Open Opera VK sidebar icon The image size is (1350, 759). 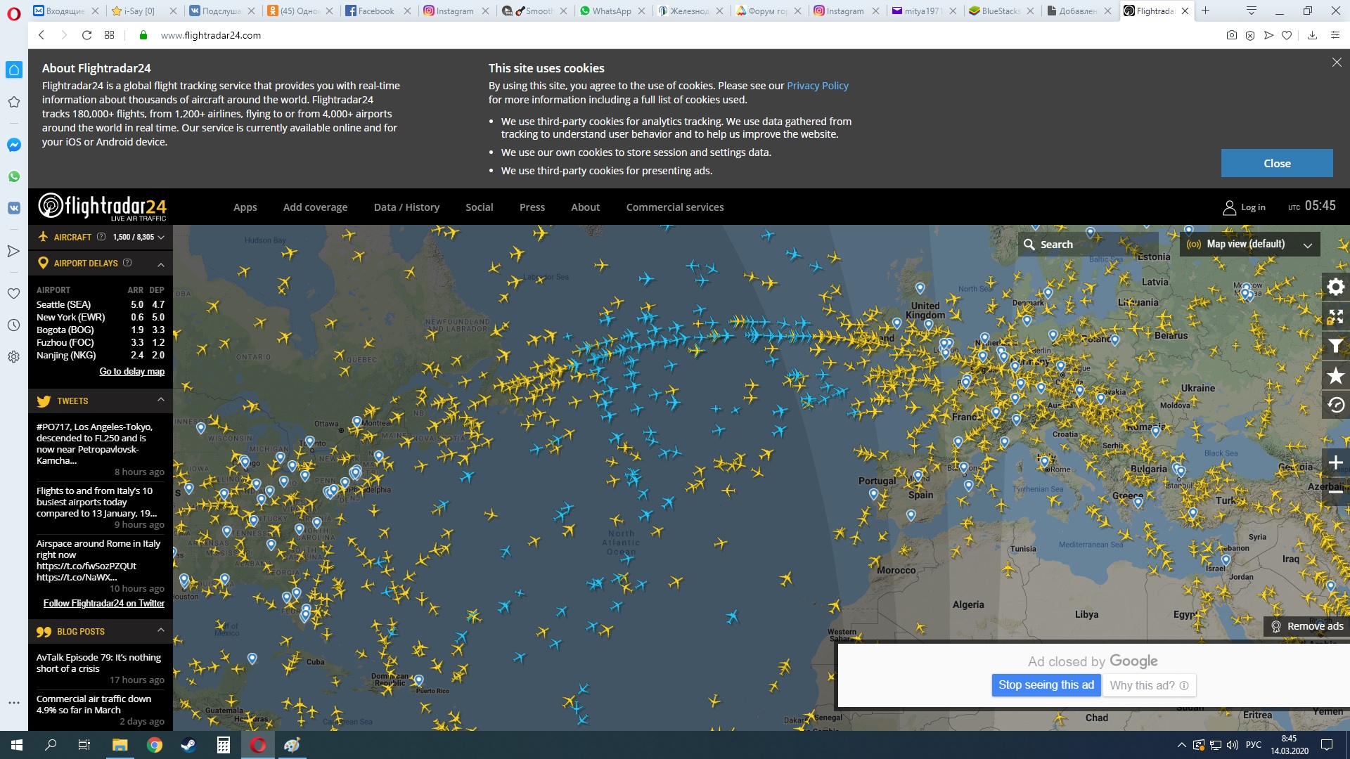click(13, 208)
